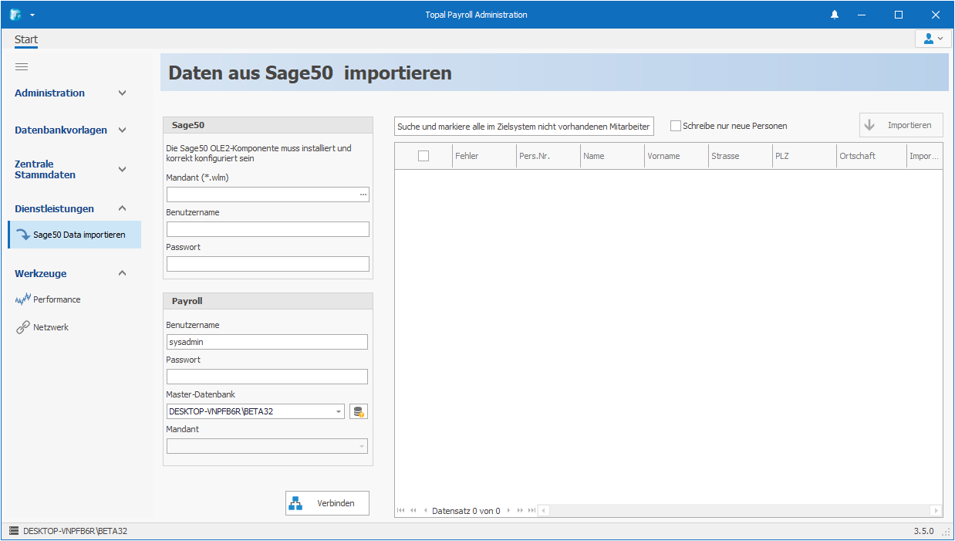Expand the Master-Datenbank combo box
The height and width of the screenshot is (541, 955).
pyautogui.click(x=339, y=412)
